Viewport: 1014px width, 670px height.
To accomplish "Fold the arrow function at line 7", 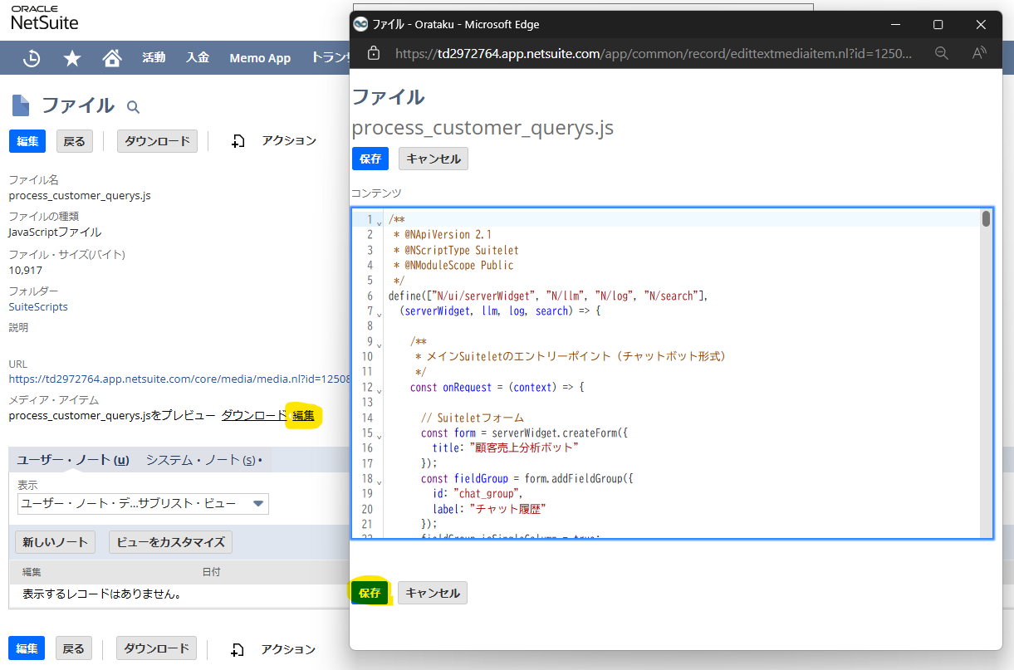I will [x=380, y=314].
